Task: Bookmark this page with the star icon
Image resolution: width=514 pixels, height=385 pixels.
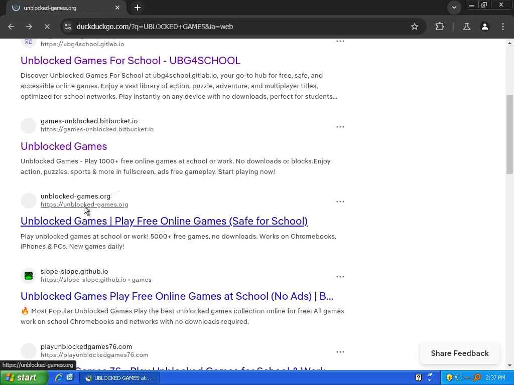Action: [x=414, y=27]
